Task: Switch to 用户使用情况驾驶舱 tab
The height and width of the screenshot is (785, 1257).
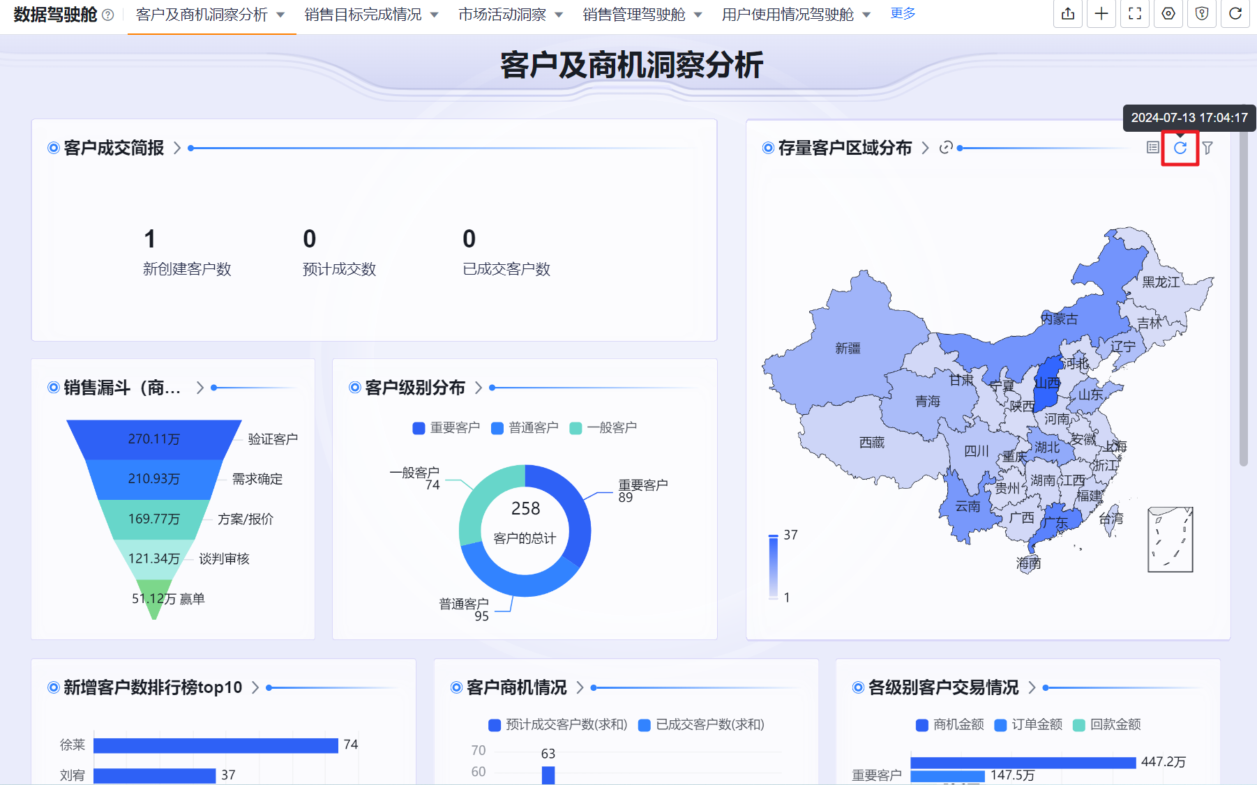Action: (x=788, y=15)
